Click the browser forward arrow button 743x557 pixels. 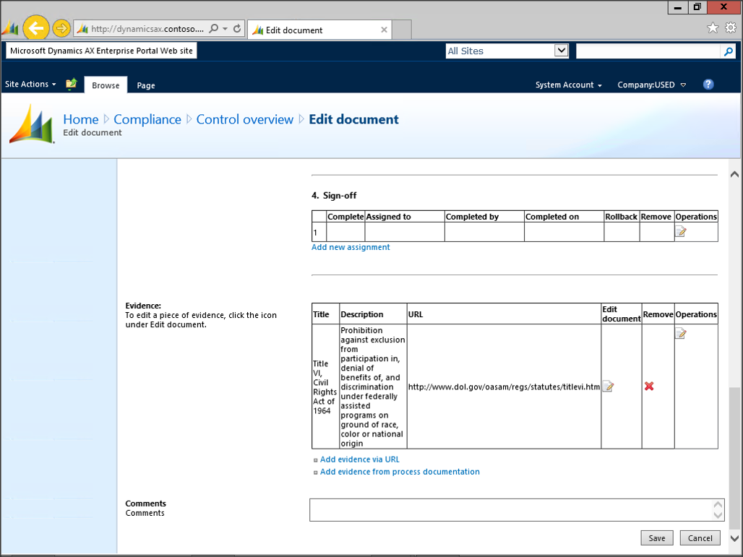[61, 29]
